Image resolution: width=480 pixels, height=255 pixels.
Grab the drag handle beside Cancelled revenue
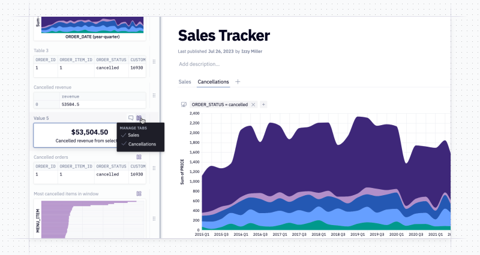(154, 96)
